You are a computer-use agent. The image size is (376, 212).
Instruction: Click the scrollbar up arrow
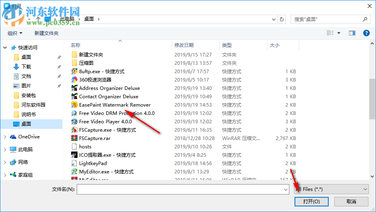pos(372,43)
